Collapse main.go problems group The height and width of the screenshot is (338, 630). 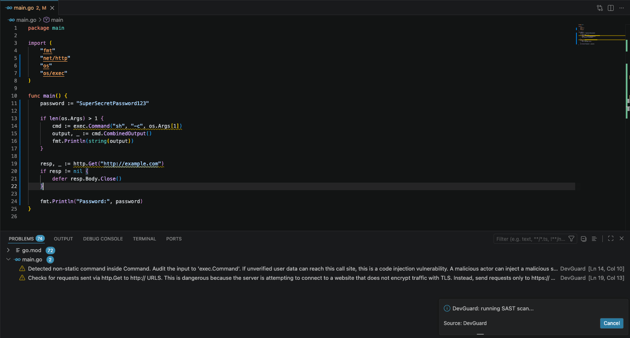tap(8, 259)
